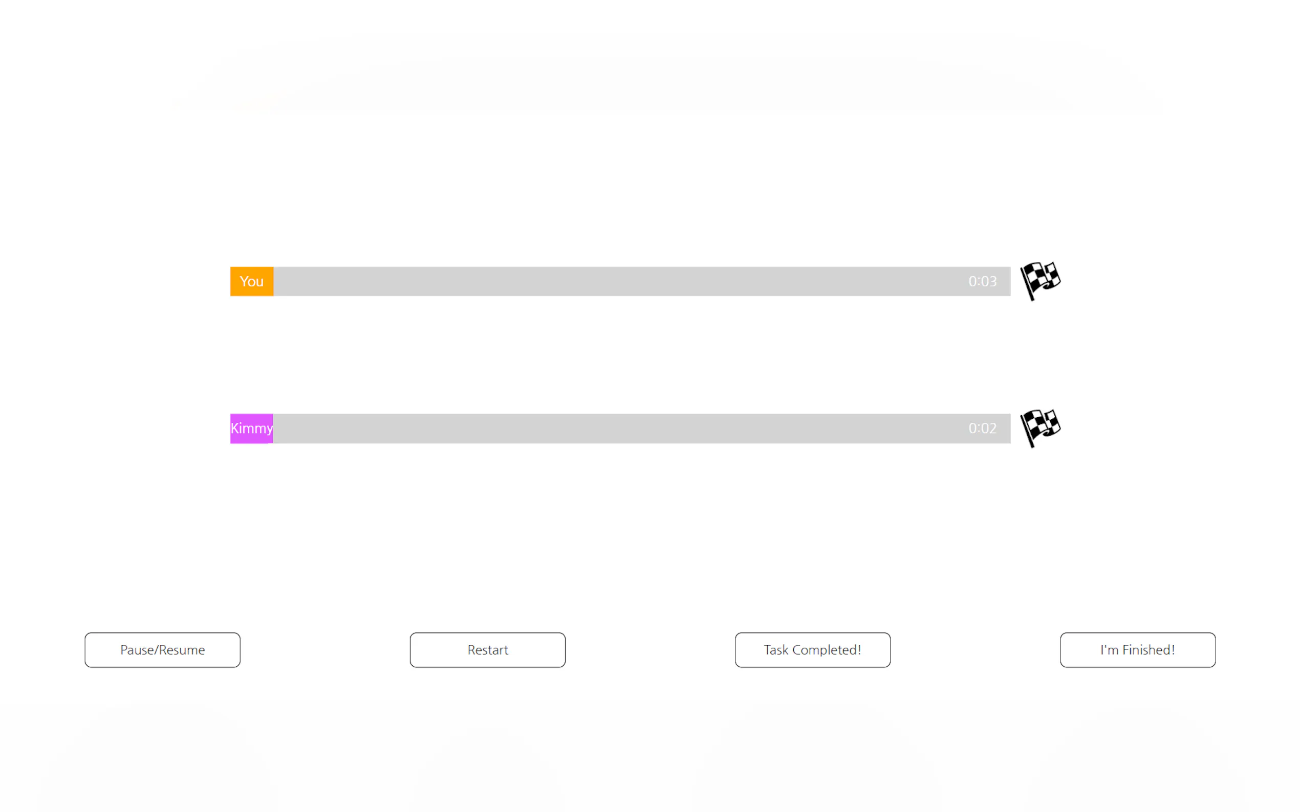This screenshot has width=1300, height=812.
Task: Click the "Task Completed!" button
Action: point(812,650)
